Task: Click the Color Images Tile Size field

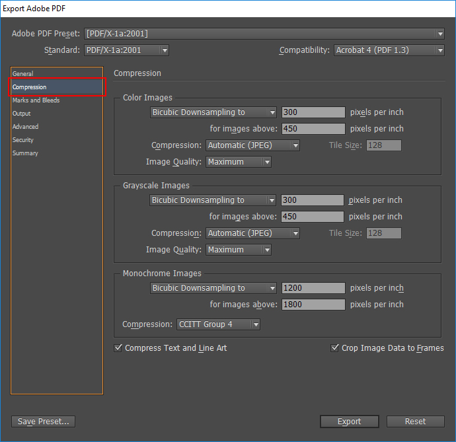Action: pyautogui.click(x=384, y=145)
